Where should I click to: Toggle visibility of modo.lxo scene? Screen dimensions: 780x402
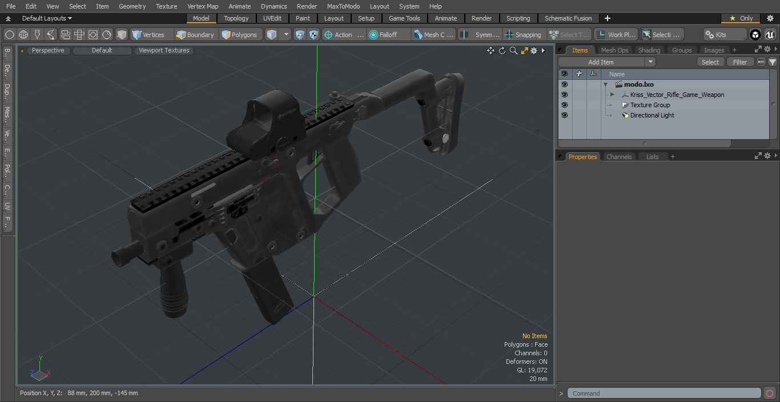point(564,84)
